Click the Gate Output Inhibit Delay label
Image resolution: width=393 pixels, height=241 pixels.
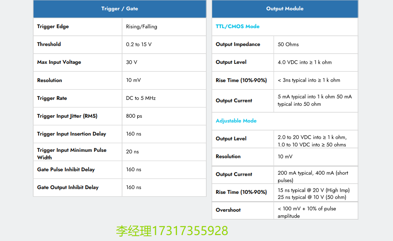67,187
